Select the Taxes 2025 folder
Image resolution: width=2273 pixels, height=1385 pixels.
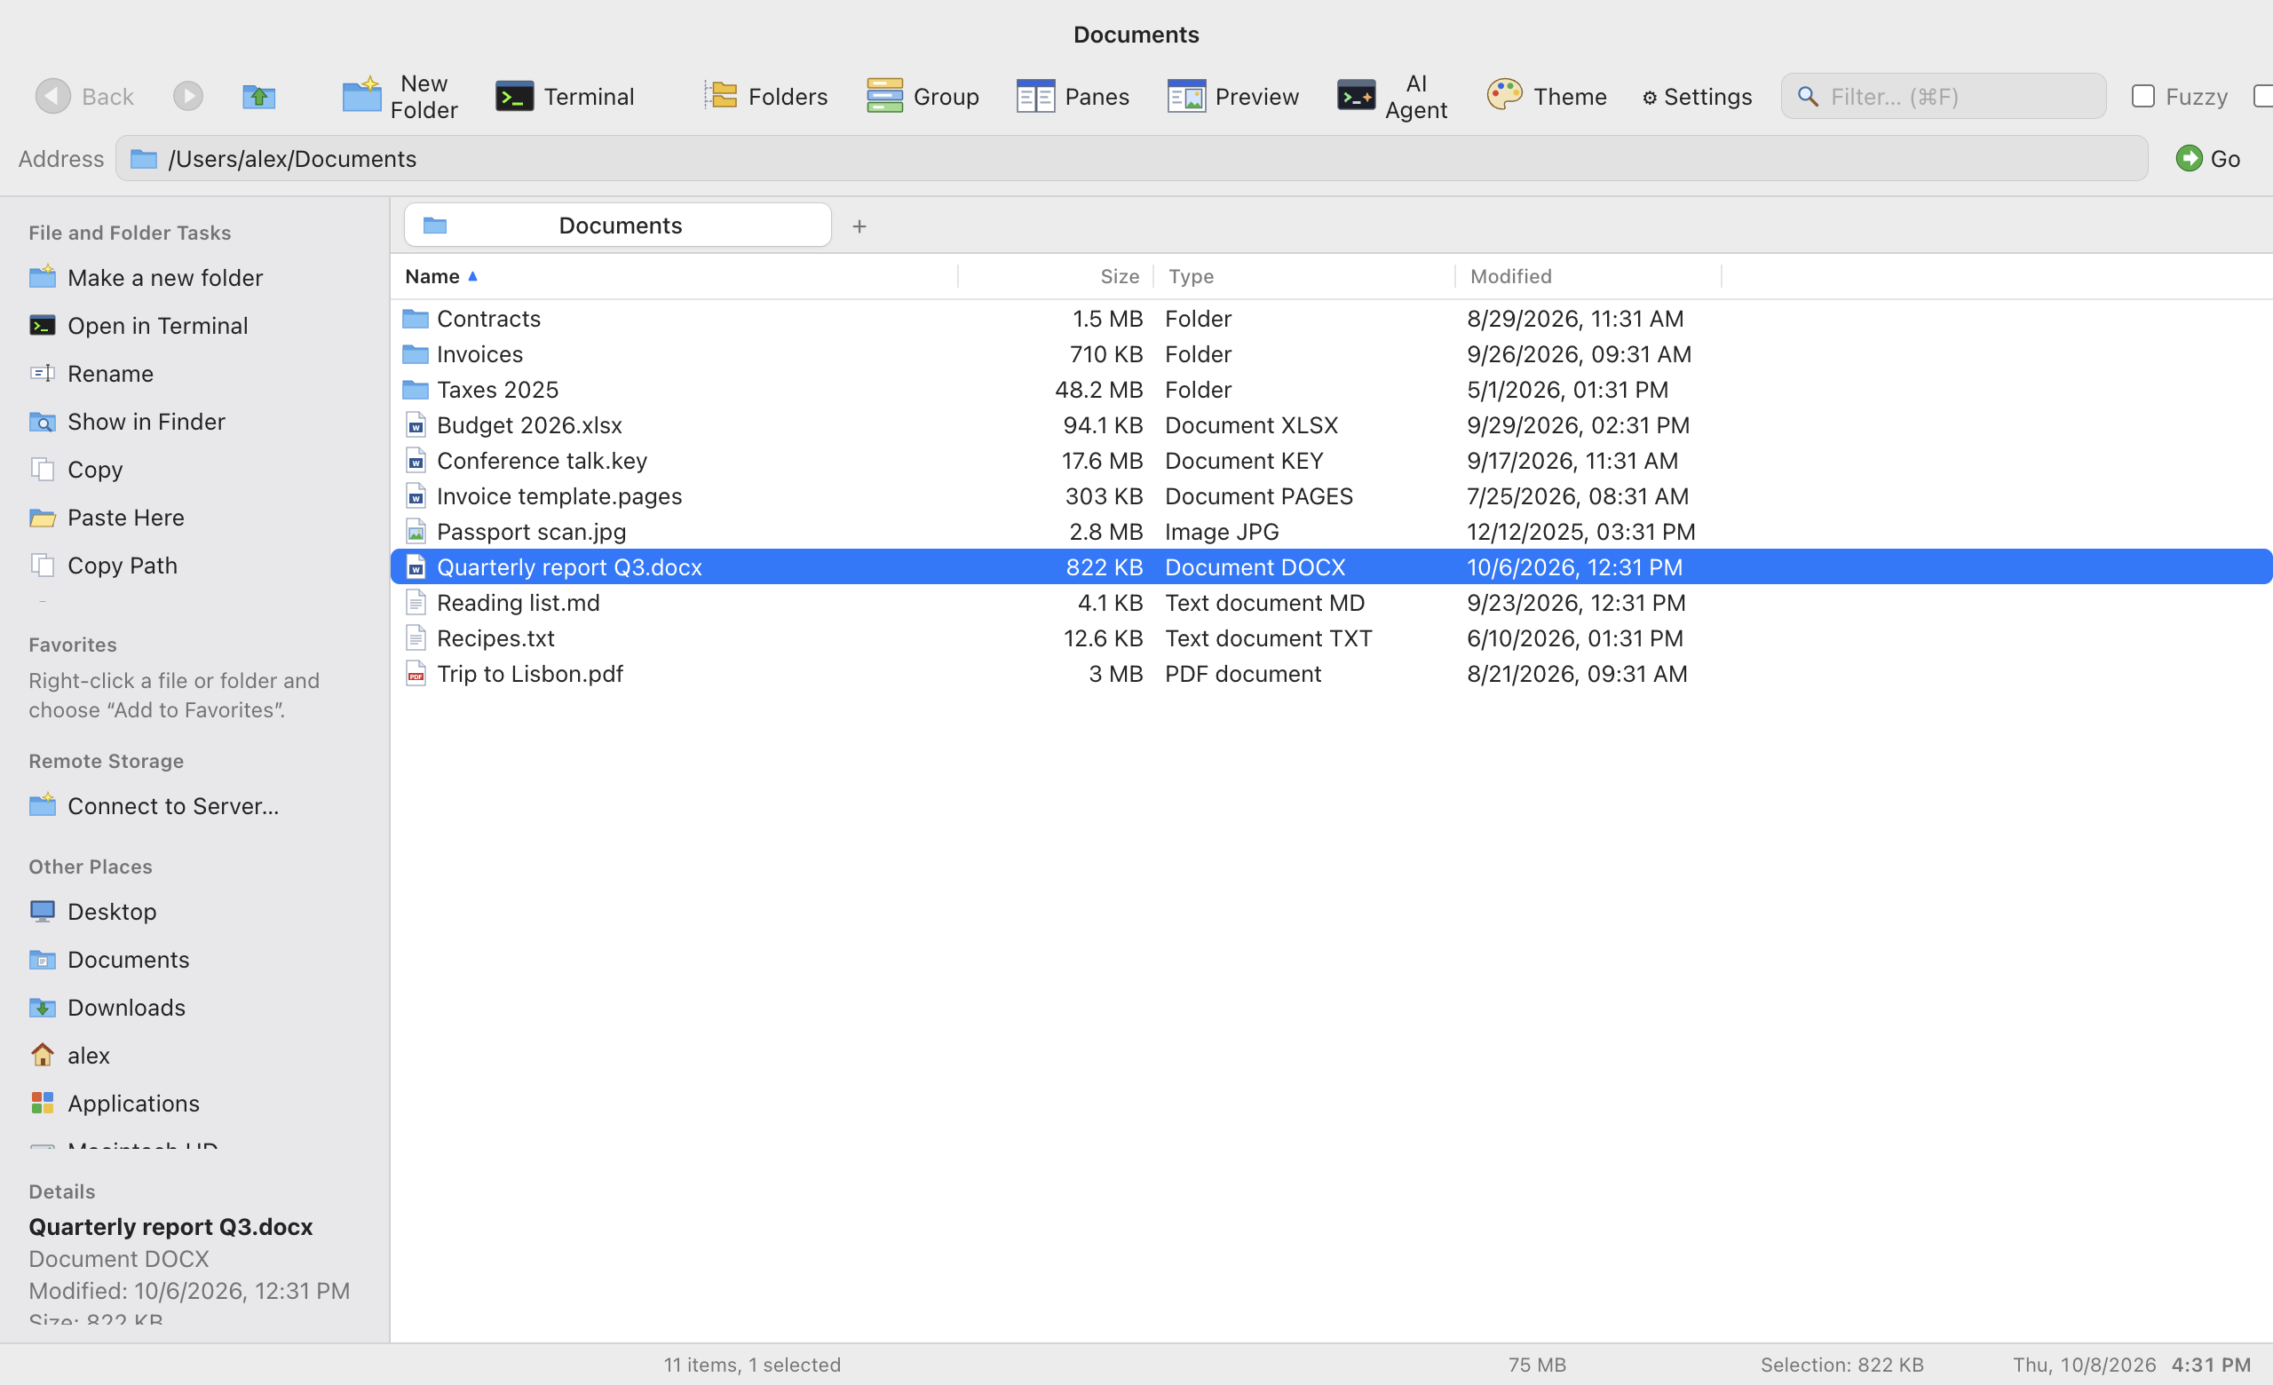tap(1331, 389)
